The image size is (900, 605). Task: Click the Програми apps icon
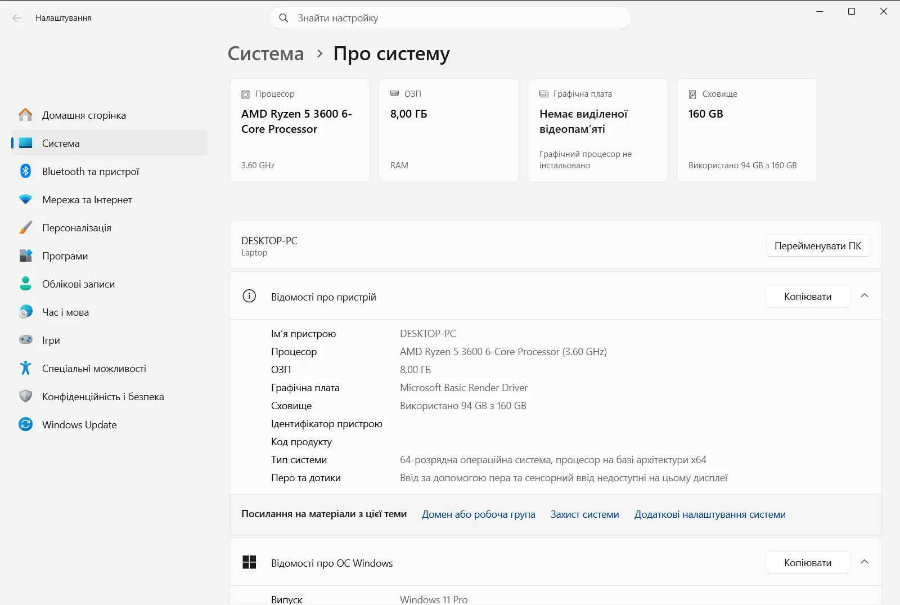(x=26, y=256)
